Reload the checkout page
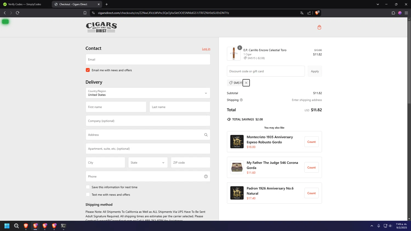This screenshot has height=231, width=411. 18,13
